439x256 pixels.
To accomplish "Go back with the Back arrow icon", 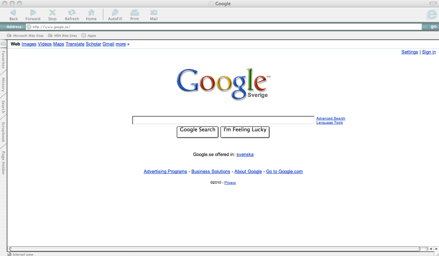I will pos(13,12).
